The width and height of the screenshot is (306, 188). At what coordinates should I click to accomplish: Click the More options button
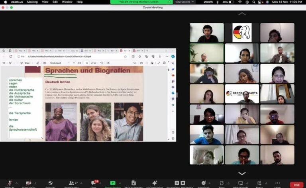277,183
